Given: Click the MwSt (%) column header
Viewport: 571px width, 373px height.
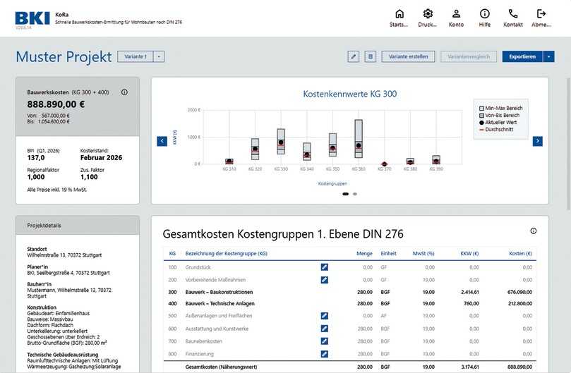Looking at the screenshot, I should (423, 254).
